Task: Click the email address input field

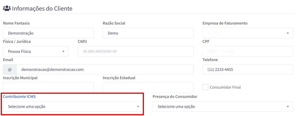Action: coord(105,70)
